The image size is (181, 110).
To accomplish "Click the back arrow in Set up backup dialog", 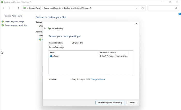I will [x=45, y=28].
